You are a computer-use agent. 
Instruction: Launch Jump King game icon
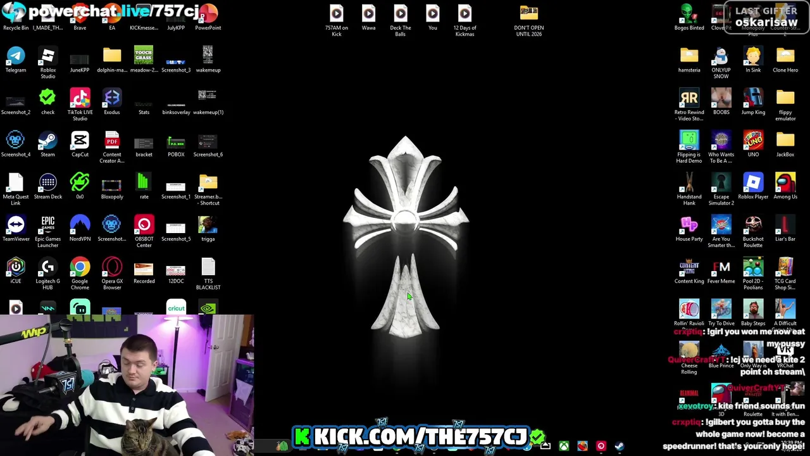click(x=753, y=101)
